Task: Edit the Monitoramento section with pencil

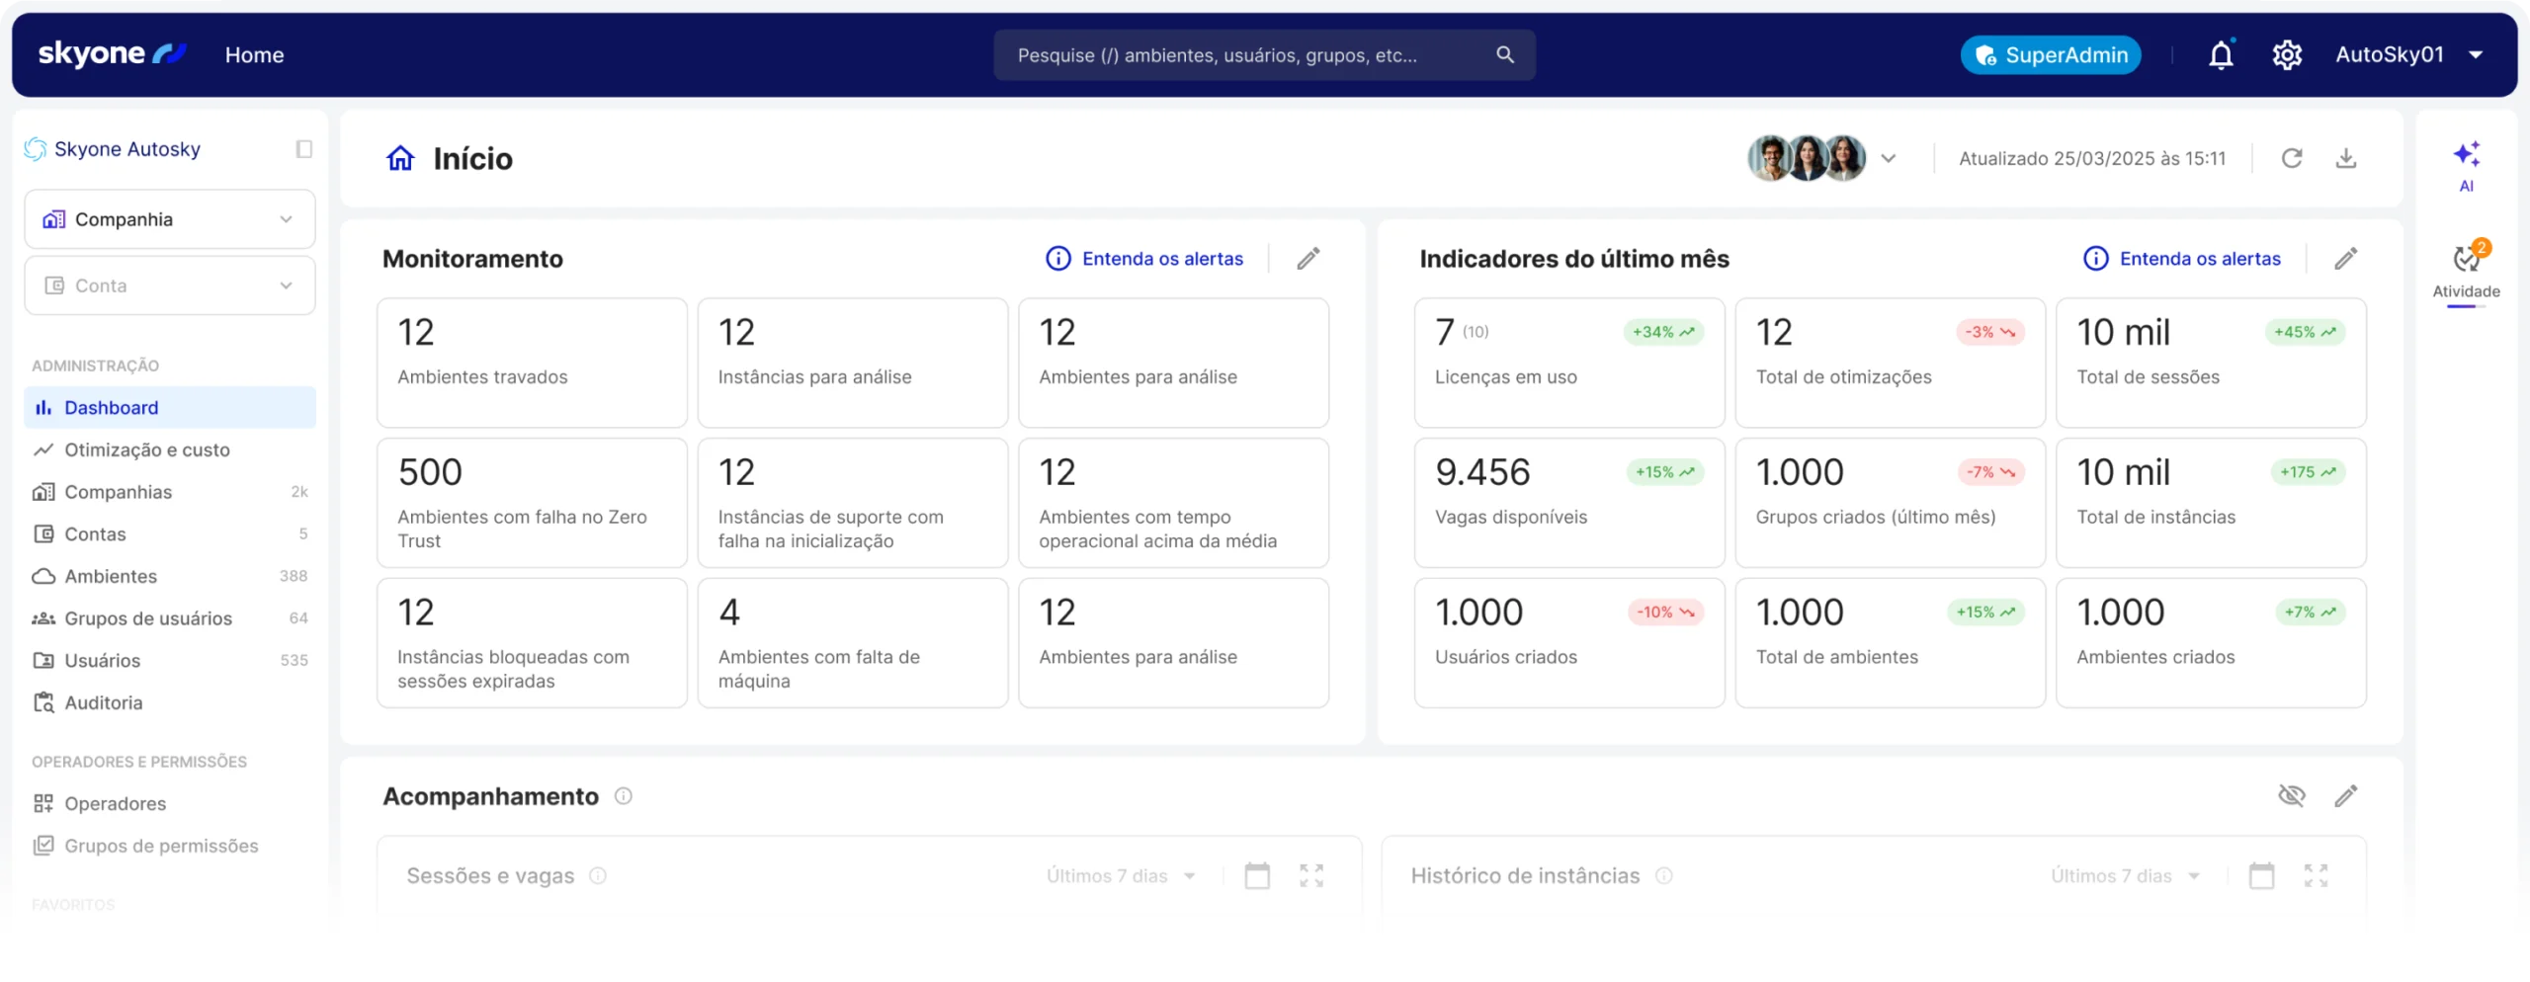Action: (1308, 259)
